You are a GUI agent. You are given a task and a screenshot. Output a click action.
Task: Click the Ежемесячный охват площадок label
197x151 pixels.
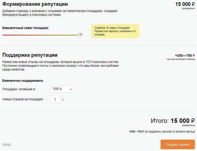(25, 28)
